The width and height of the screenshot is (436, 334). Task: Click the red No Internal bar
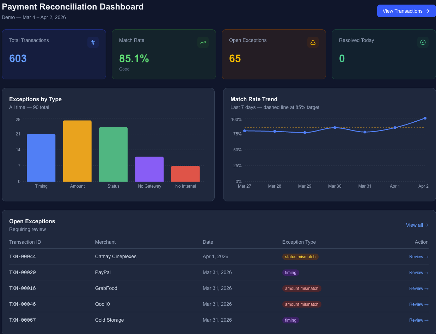coord(185,174)
